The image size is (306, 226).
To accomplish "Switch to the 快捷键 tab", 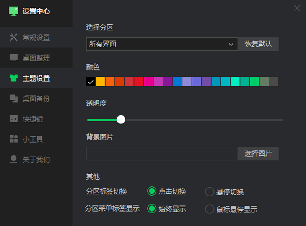I will (x=33, y=119).
